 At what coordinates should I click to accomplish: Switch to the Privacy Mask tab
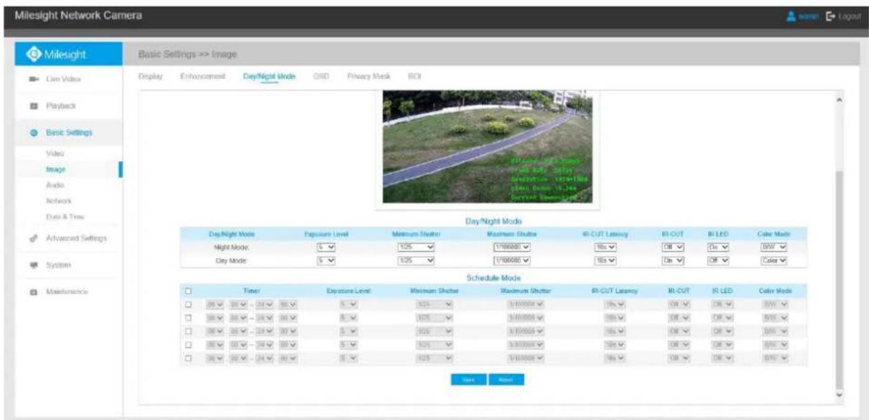(369, 75)
